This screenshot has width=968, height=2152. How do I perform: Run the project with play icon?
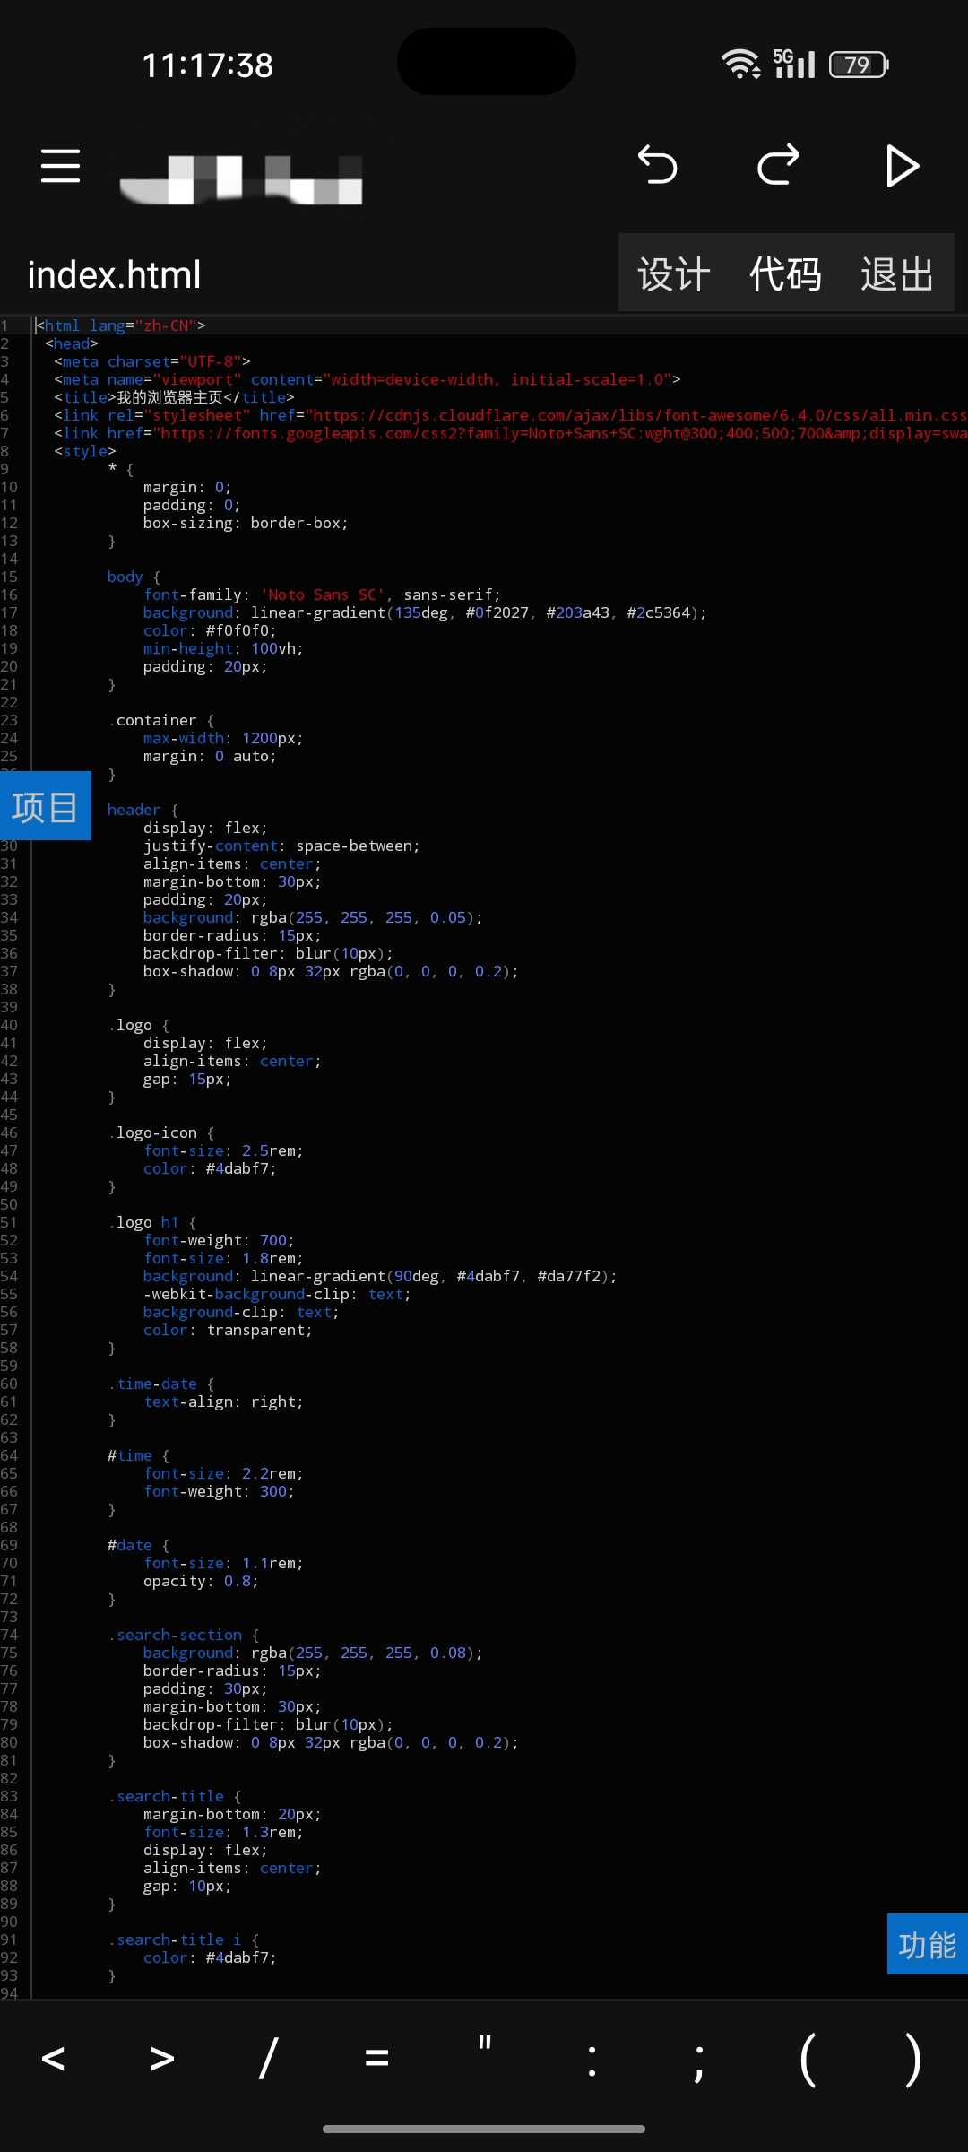[902, 166]
